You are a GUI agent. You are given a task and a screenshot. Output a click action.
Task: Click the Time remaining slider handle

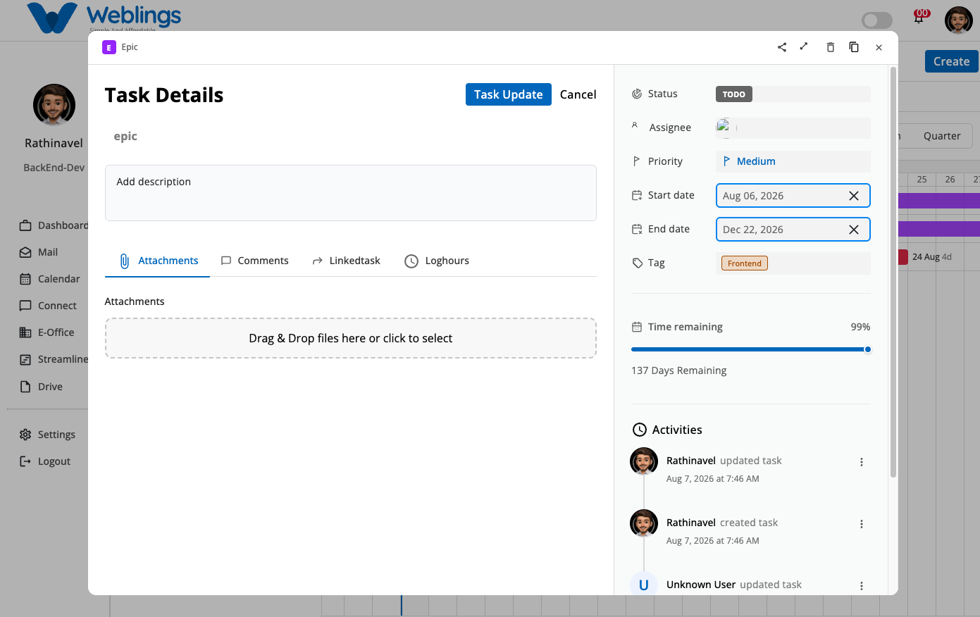(867, 349)
